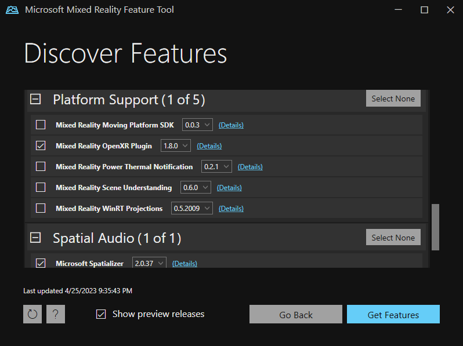463x346 pixels.
Task: Check Mixed Reality Moving Platform SDK
Action: (x=41, y=125)
